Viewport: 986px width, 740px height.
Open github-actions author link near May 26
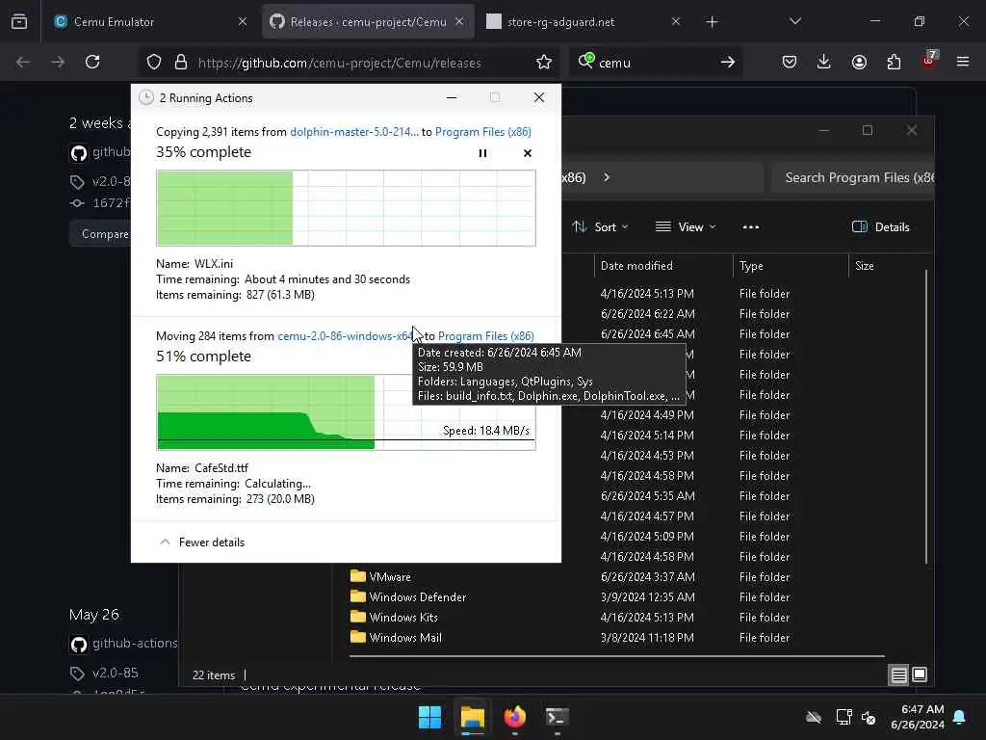tap(135, 643)
